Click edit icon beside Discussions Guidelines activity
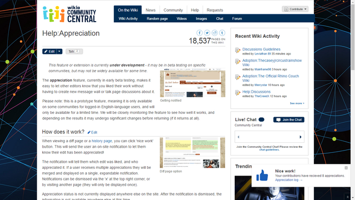355x200 pixels. point(237,50)
